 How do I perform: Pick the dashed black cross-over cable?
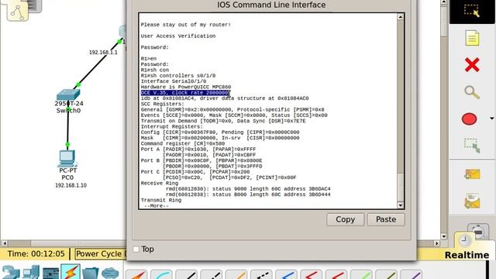pyautogui.click(x=212, y=274)
